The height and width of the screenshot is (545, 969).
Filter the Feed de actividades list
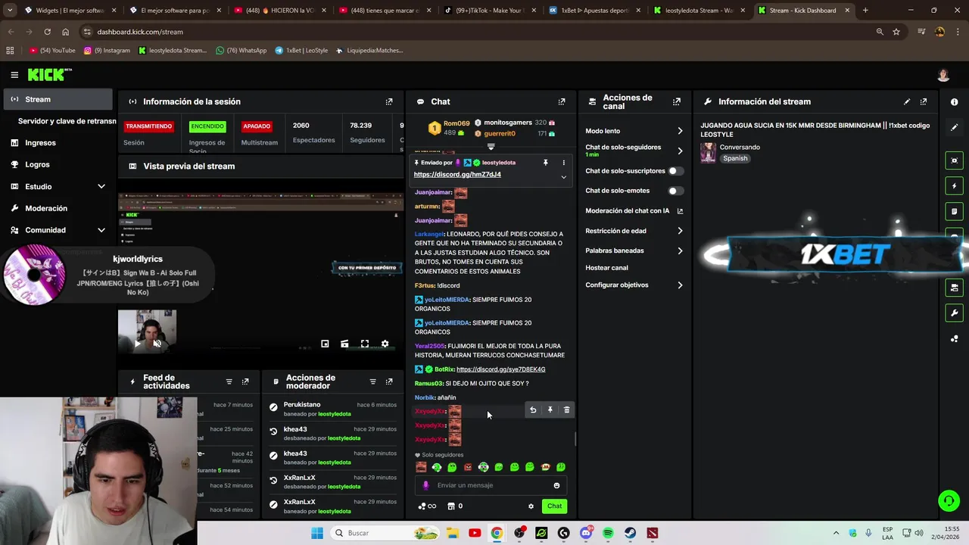(x=229, y=382)
